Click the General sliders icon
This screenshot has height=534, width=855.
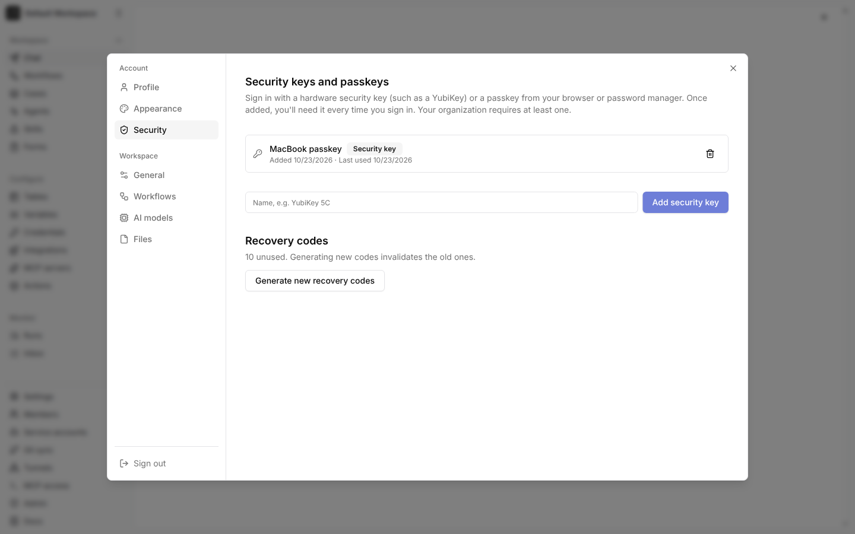124,175
